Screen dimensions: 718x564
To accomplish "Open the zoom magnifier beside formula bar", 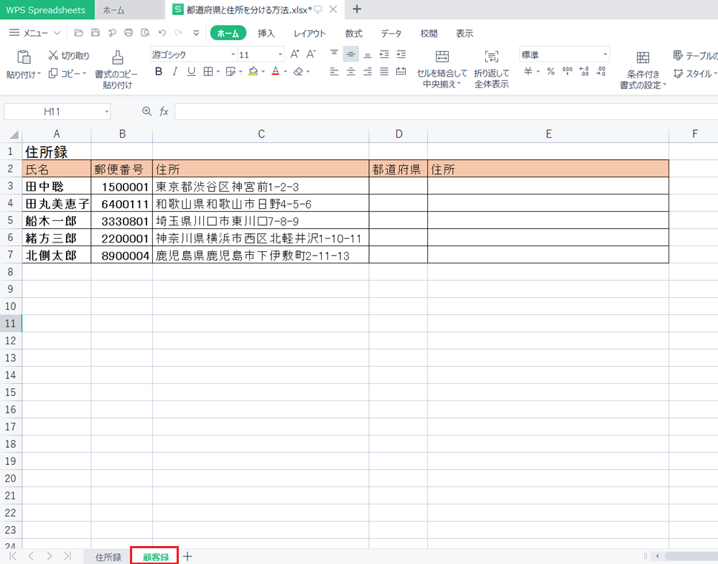I will point(147,111).
